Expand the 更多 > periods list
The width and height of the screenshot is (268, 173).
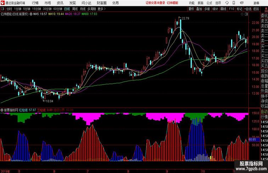click(x=102, y=9)
